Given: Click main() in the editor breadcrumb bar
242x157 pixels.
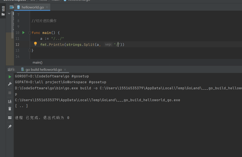Looking at the screenshot, I should click(37, 62).
